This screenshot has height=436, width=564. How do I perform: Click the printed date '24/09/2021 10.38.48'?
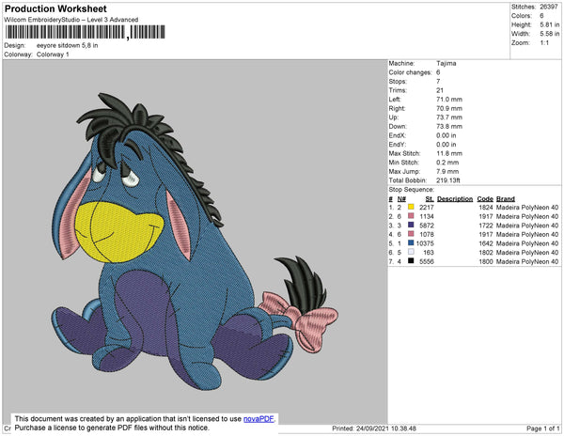[x=386, y=428]
